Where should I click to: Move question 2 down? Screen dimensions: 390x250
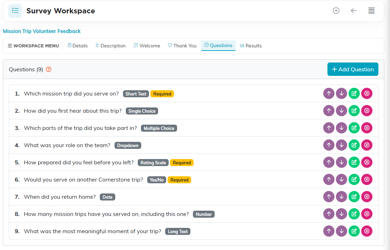(x=342, y=111)
